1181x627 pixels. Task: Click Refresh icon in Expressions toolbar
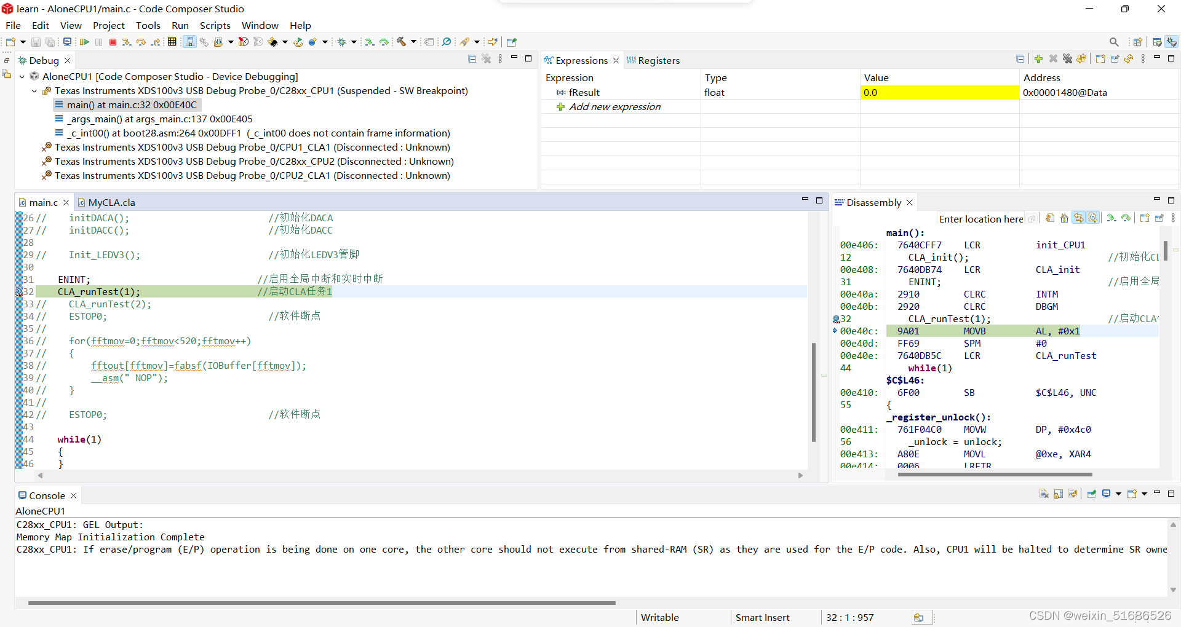1129,59
